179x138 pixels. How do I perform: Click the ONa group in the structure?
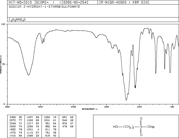tap(151, 127)
